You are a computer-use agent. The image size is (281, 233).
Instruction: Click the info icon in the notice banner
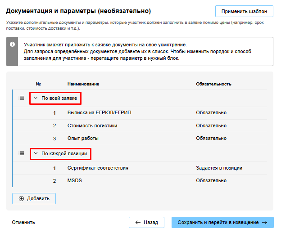[12, 45]
